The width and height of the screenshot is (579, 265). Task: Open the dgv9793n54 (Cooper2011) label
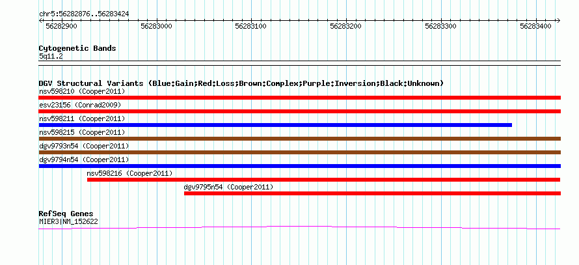pyautogui.click(x=84, y=146)
